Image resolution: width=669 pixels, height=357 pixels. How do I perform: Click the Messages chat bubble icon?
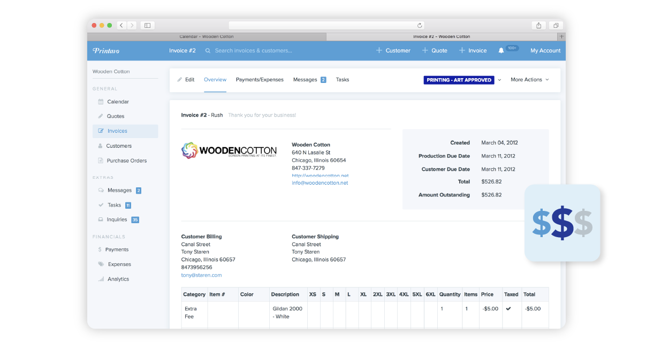(x=101, y=190)
